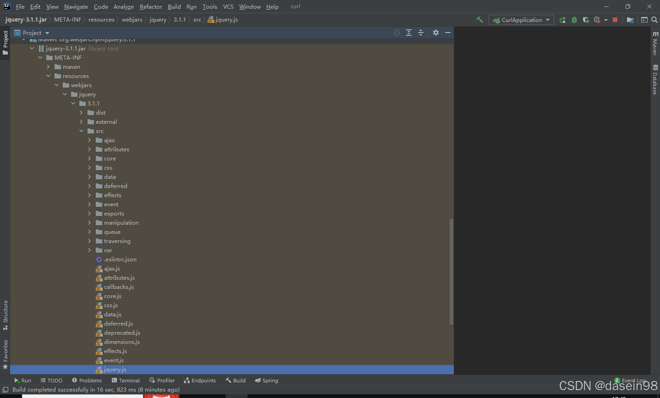Screen dimensions: 660x398
Task: Open the CurlApplication run configuration dropdown
Action: pyautogui.click(x=521, y=20)
